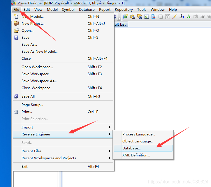Click the Adjust to Text toolbar icon
This screenshot has width=211, height=187.
[x=168, y=17]
